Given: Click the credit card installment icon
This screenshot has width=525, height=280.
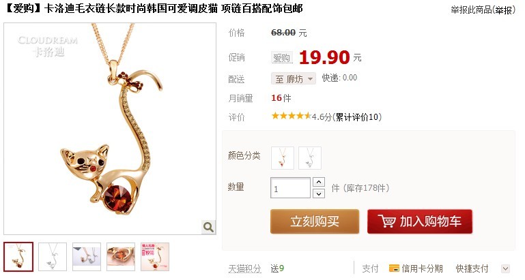Looking at the screenshot, I should pyautogui.click(x=394, y=268).
